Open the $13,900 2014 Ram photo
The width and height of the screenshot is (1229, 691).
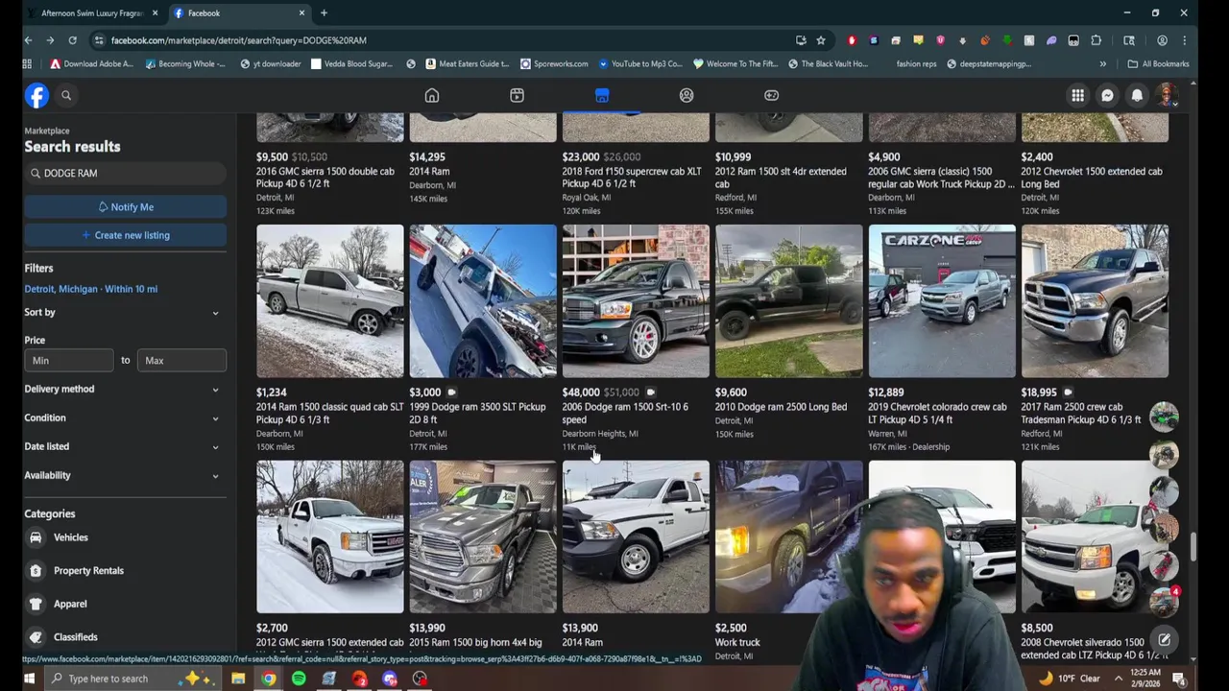pos(636,536)
